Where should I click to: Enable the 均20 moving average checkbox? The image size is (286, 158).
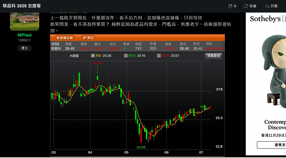tap(158, 56)
